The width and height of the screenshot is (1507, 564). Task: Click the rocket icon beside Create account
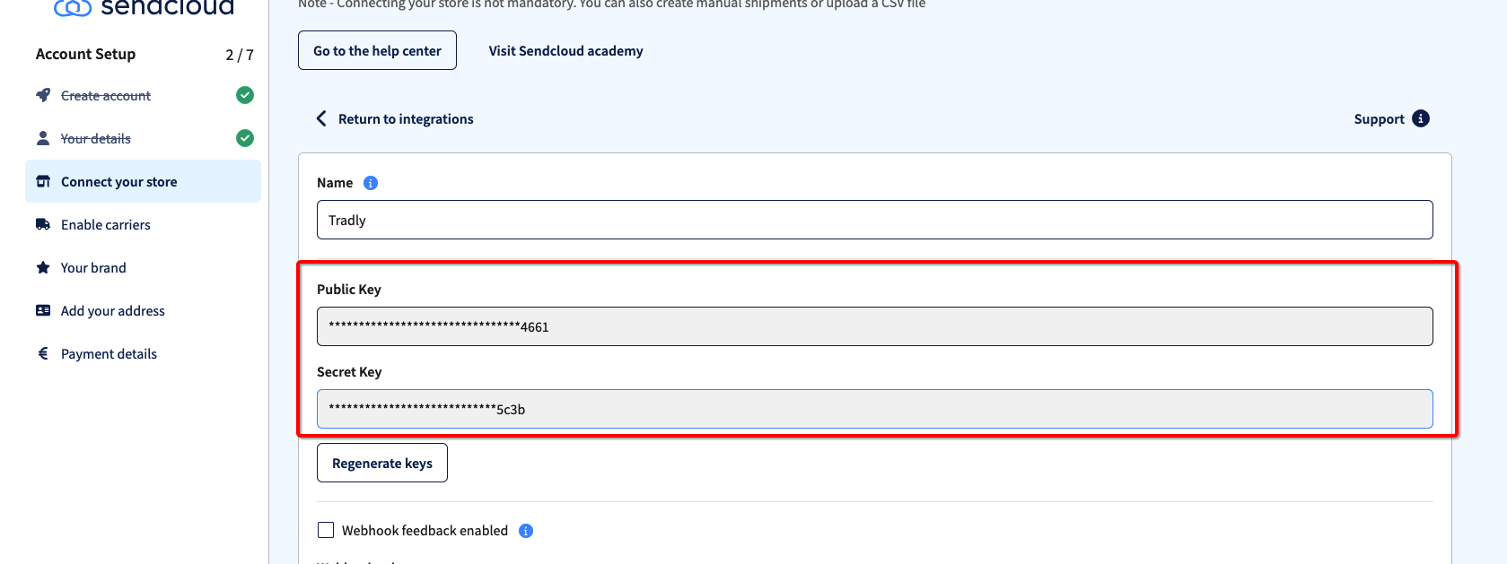click(x=43, y=95)
